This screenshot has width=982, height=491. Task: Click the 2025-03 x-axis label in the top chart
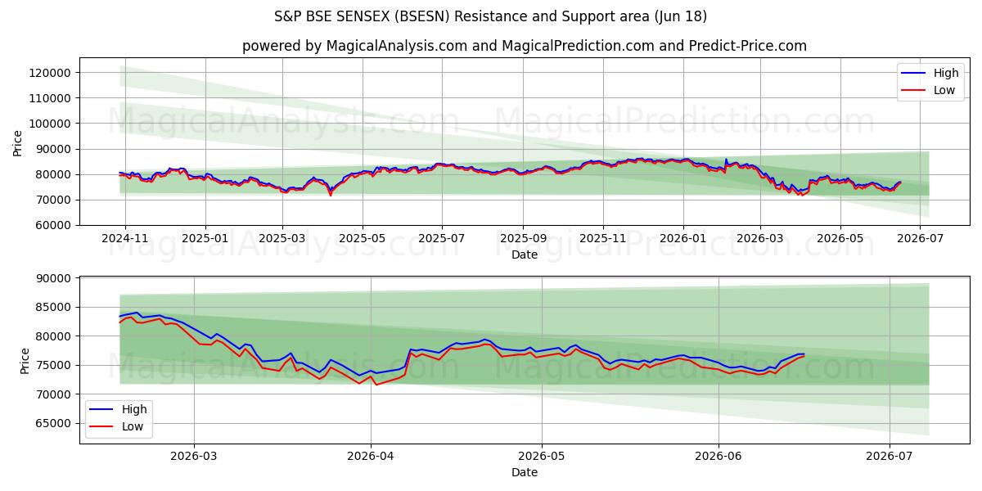(x=282, y=240)
